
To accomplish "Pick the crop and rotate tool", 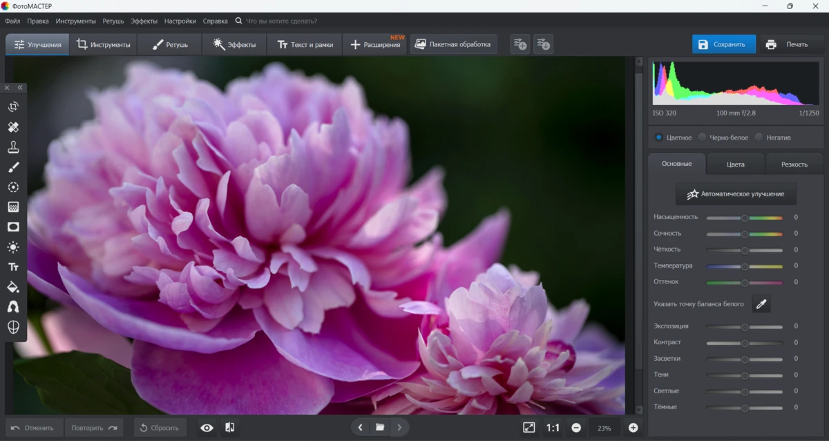I will coord(13,107).
